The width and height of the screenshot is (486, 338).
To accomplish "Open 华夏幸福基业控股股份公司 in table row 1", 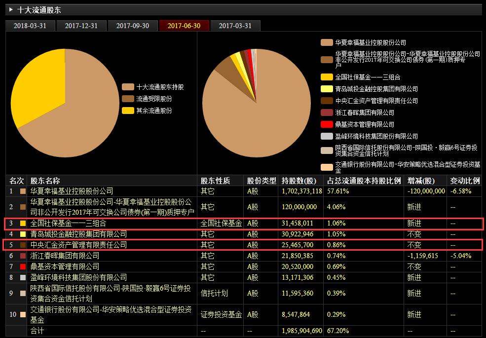I will (x=72, y=190).
